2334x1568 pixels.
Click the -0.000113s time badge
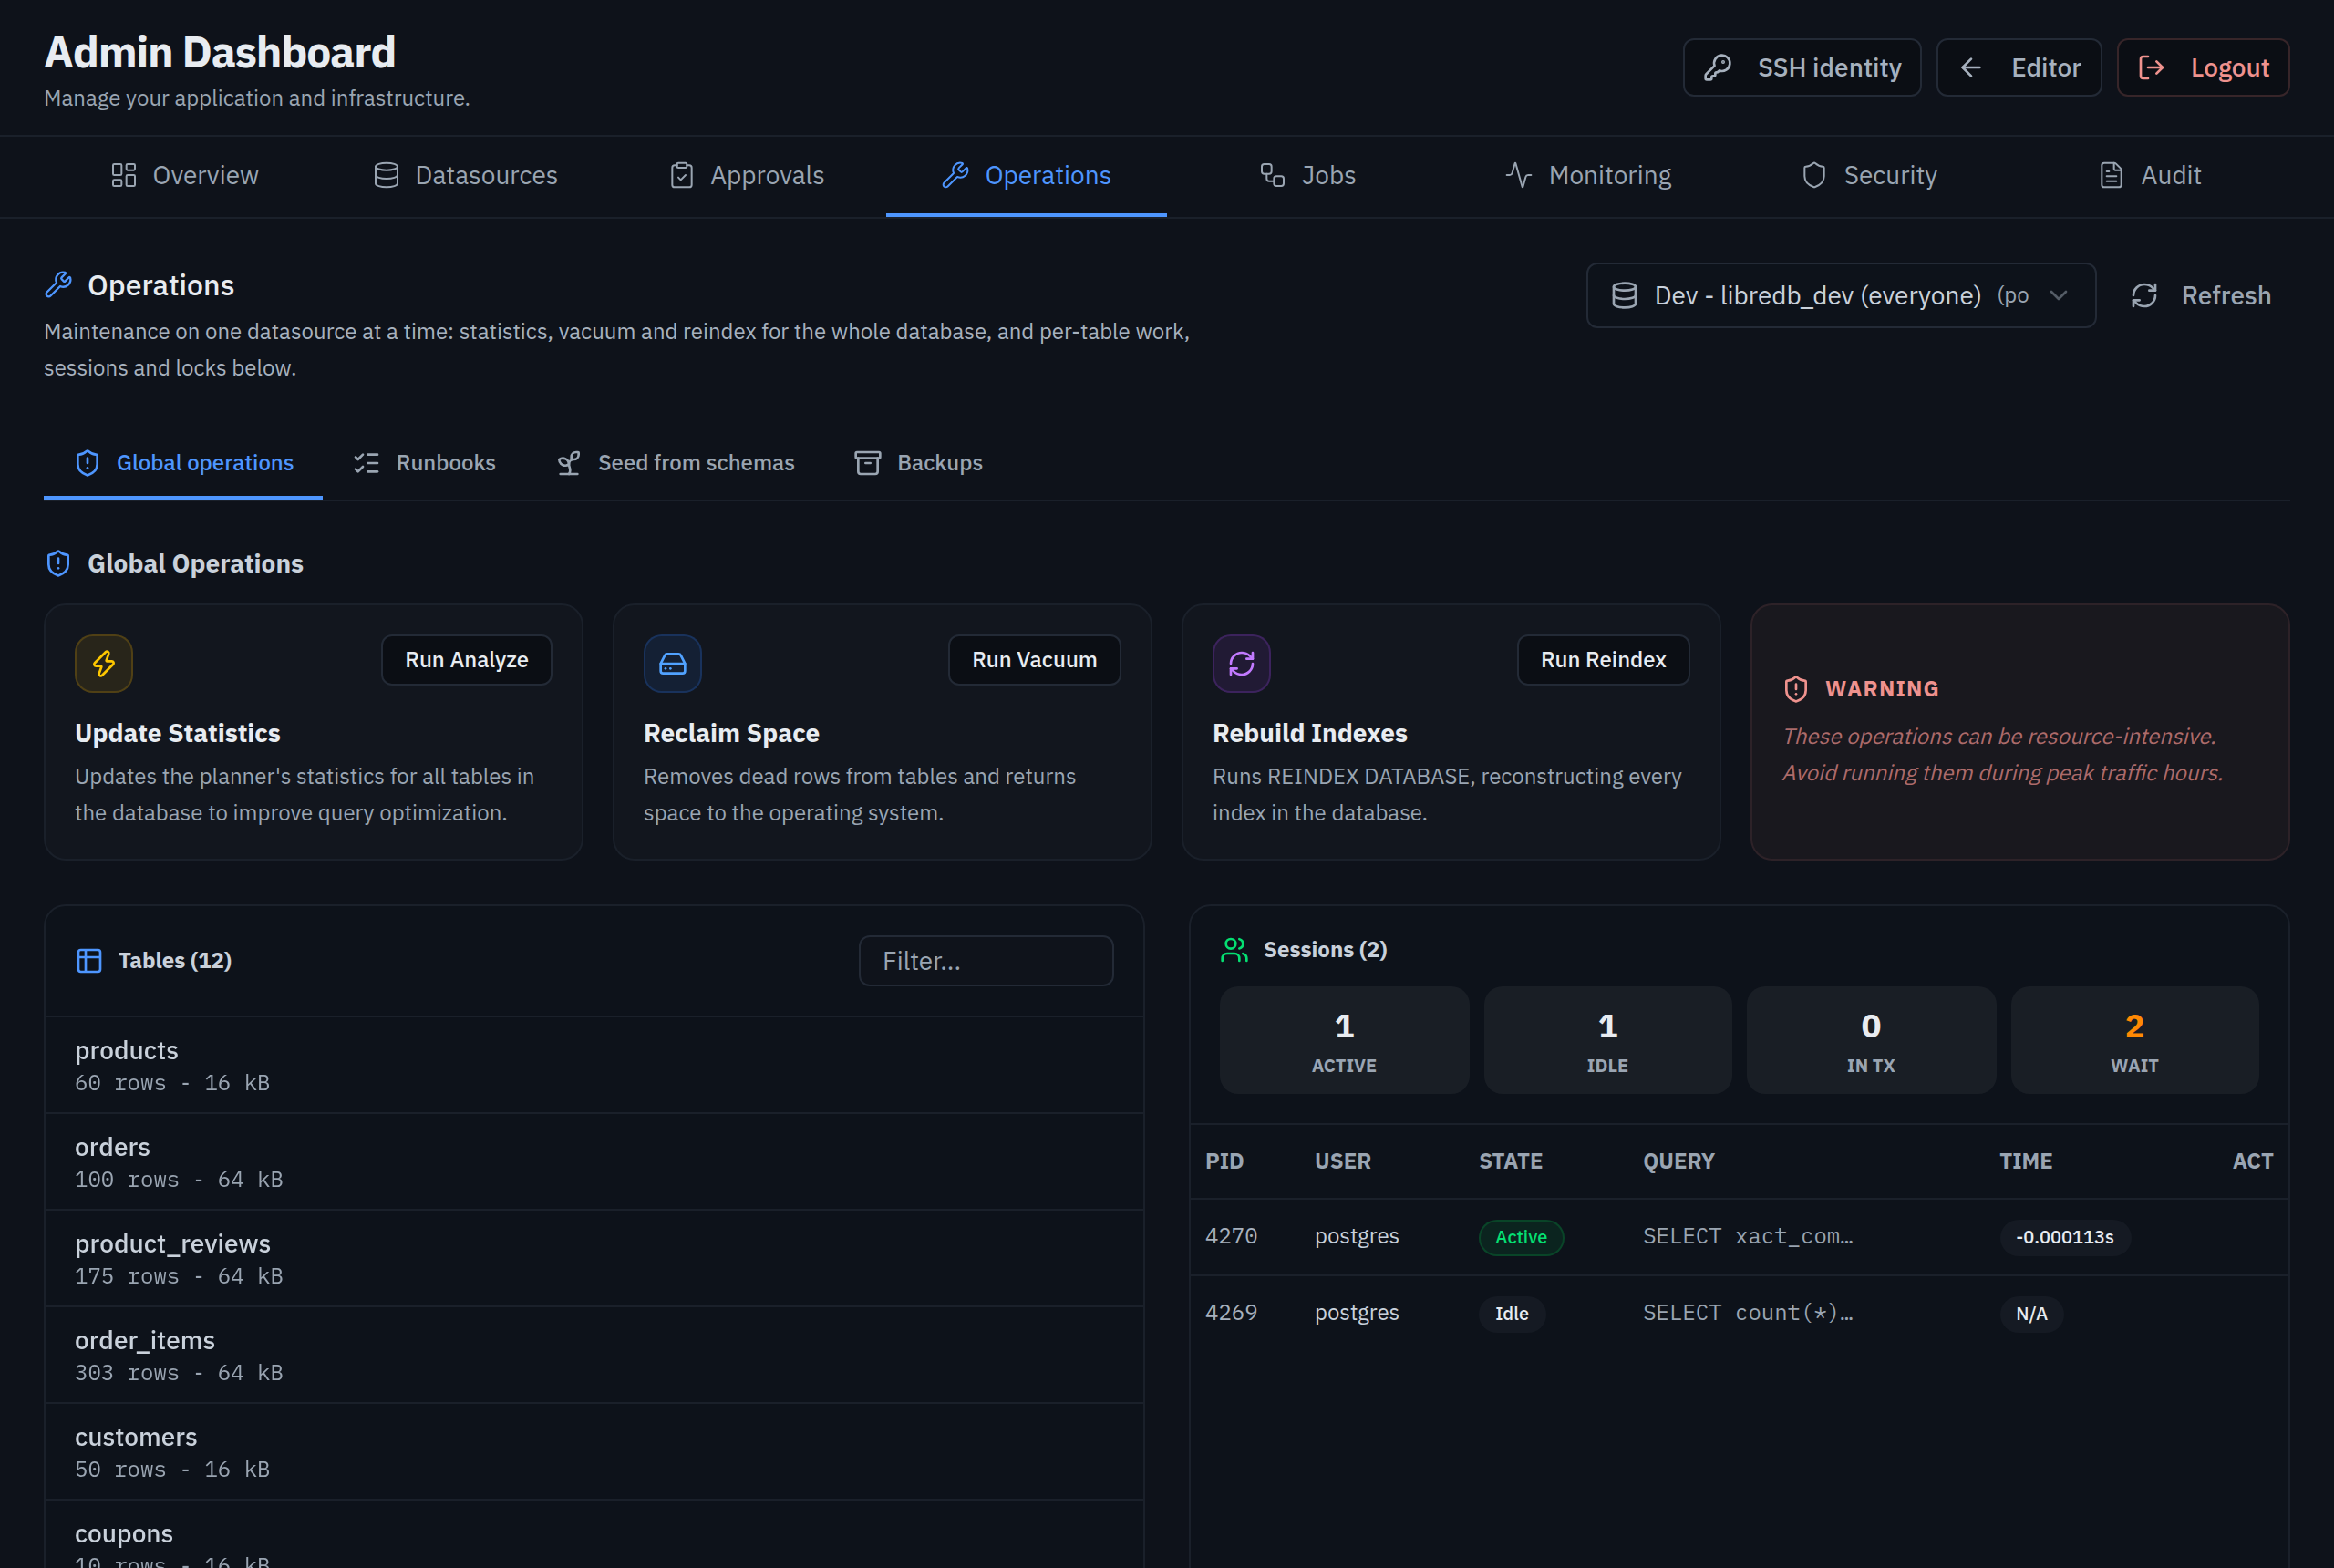tap(2064, 1237)
